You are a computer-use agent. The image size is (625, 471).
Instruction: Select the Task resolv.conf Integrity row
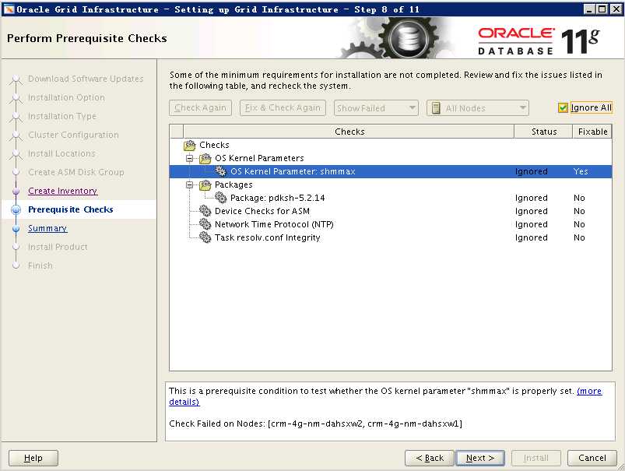tap(391, 237)
